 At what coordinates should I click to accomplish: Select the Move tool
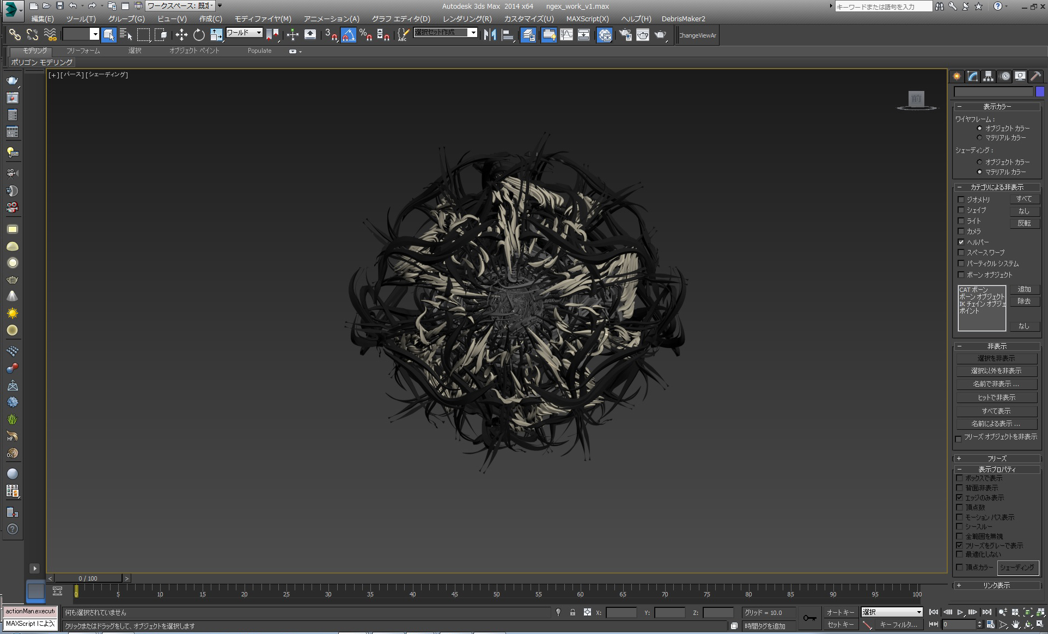click(x=181, y=35)
